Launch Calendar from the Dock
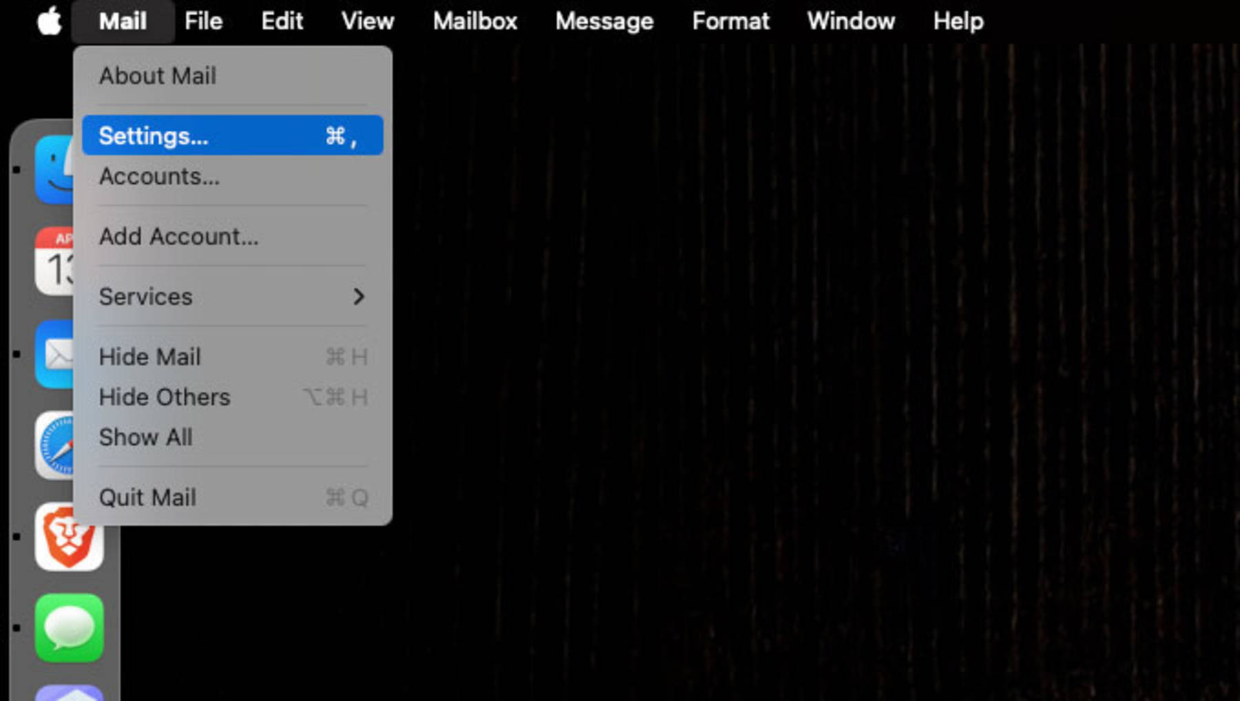This screenshot has height=701, width=1240. [x=54, y=261]
